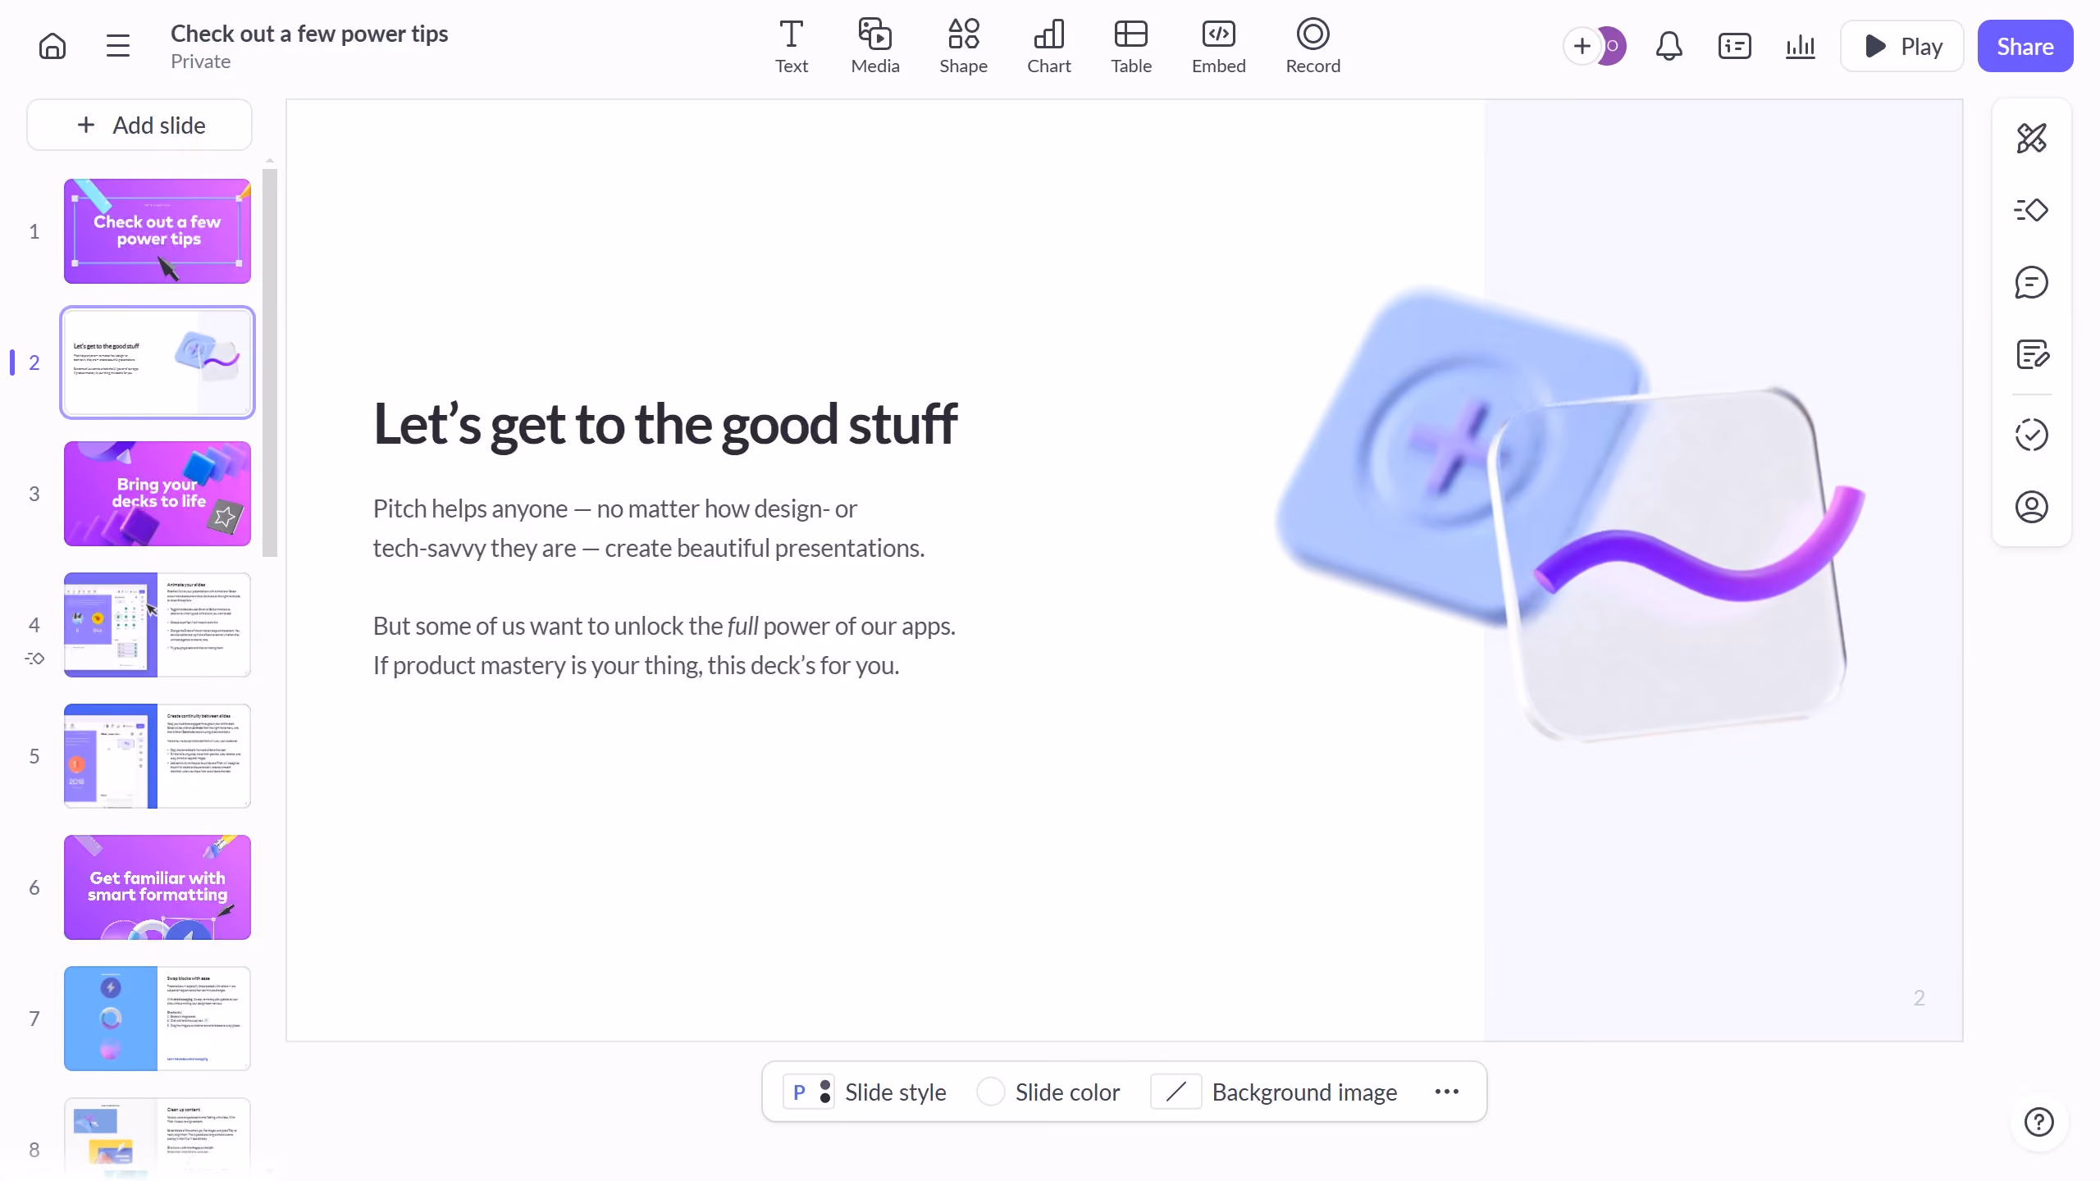Select the 3D illustration image on slide

[1570, 513]
